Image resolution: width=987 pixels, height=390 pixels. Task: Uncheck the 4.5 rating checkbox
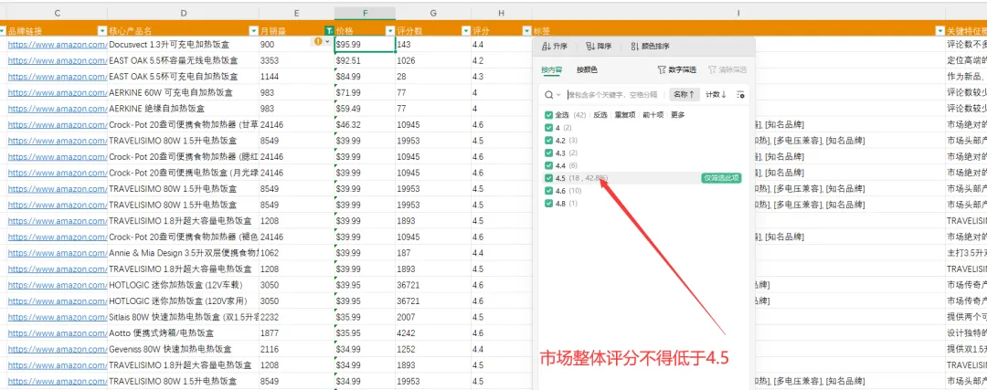(548, 178)
